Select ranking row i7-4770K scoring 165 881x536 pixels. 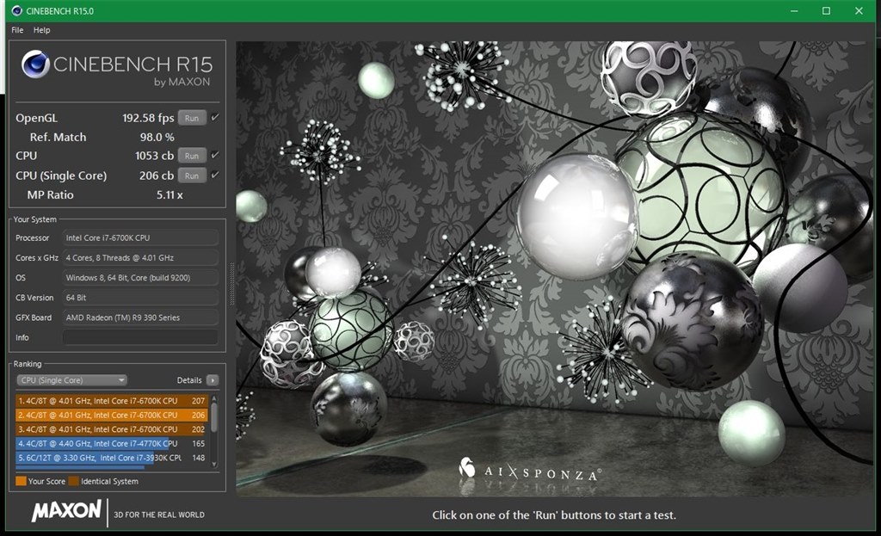point(112,443)
